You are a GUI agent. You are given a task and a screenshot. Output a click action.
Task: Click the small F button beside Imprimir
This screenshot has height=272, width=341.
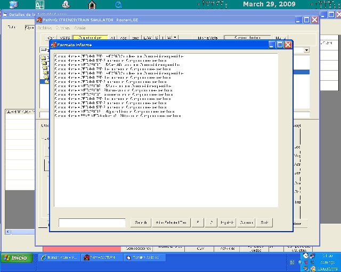198,222
